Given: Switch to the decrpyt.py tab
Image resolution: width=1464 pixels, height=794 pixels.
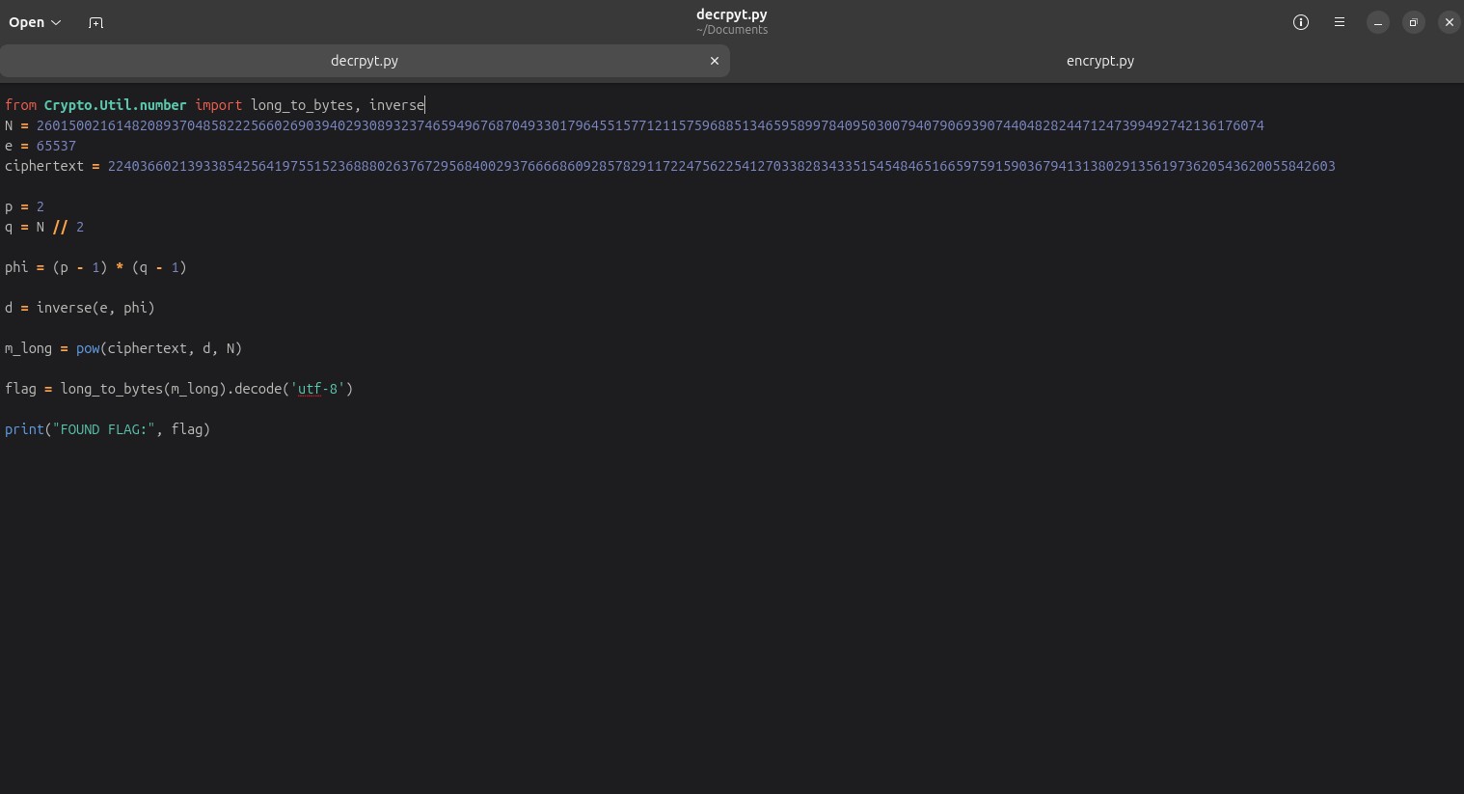Looking at the screenshot, I should [365, 61].
